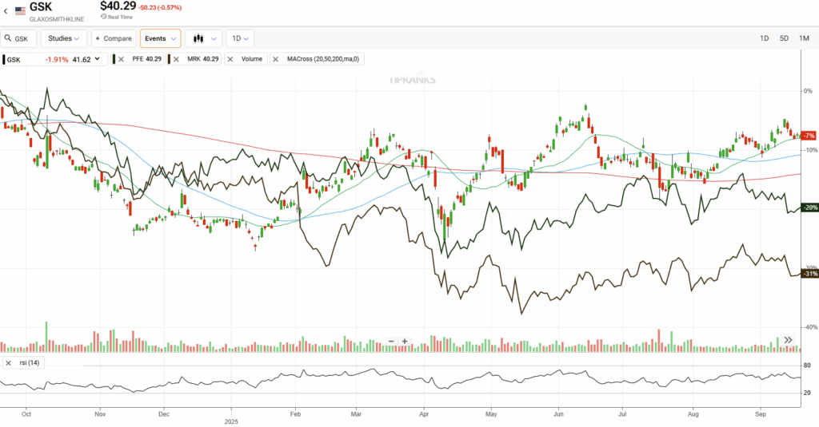
Task: Remove the rsi (14) panel
Action: click(8, 363)
